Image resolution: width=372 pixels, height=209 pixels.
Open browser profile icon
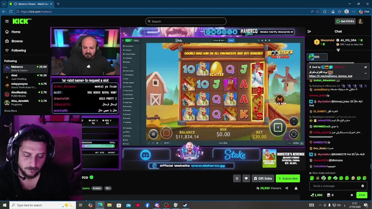tap(346, 12)
